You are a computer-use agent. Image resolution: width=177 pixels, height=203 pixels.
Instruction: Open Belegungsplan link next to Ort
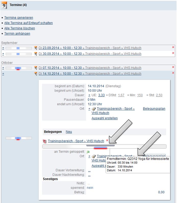(x=154, y=109)
